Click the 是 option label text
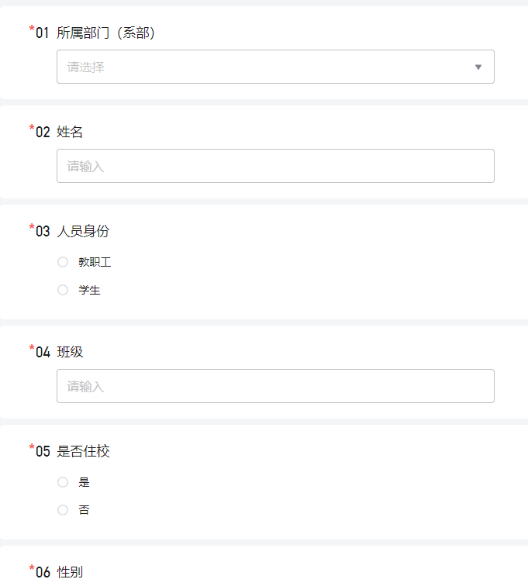 (x=84, y=482)
